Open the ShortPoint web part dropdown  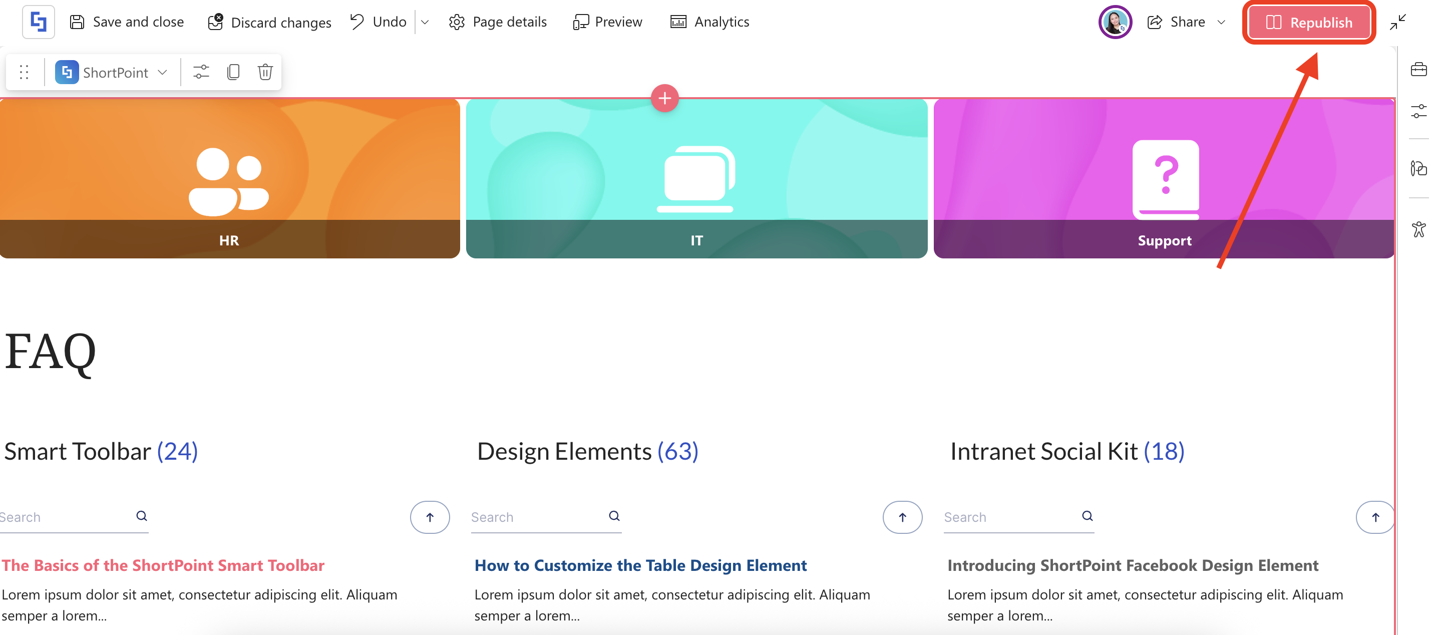(x=112, y=72)
